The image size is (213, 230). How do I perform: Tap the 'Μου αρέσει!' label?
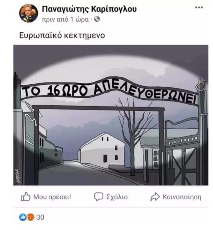tap(52, 197)
